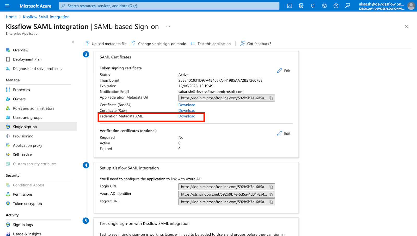Copy the Login URL value
Viewport: 417px width, 236px height.
271,187
